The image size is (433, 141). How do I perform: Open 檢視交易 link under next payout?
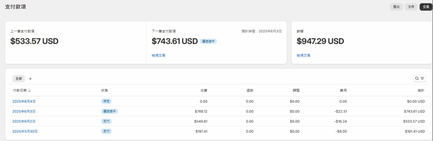[x=159, y=56]
